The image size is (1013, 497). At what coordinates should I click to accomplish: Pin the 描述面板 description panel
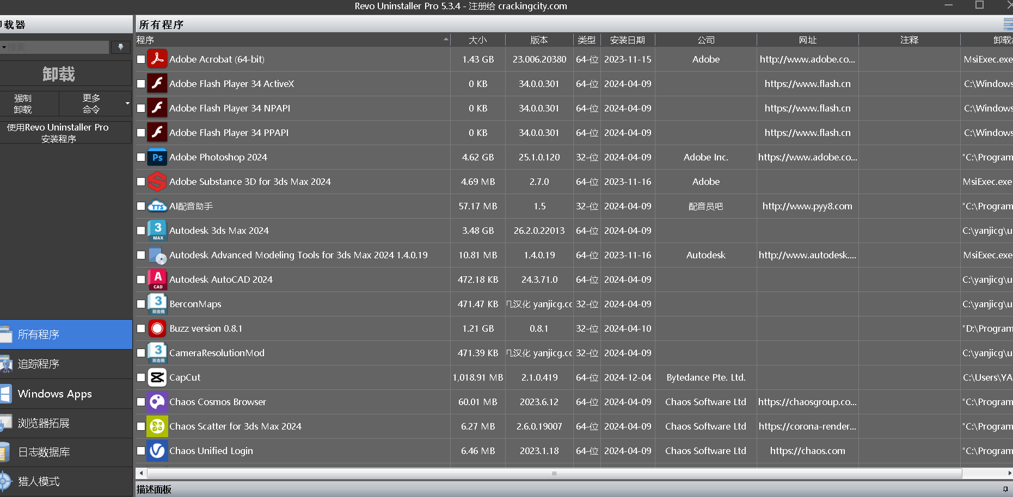[x=1005, y=489]
